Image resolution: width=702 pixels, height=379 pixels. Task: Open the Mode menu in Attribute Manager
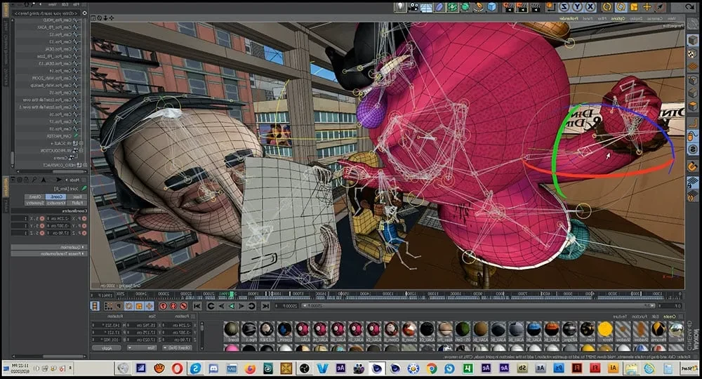pyautogui.click(x=75, y=180)
